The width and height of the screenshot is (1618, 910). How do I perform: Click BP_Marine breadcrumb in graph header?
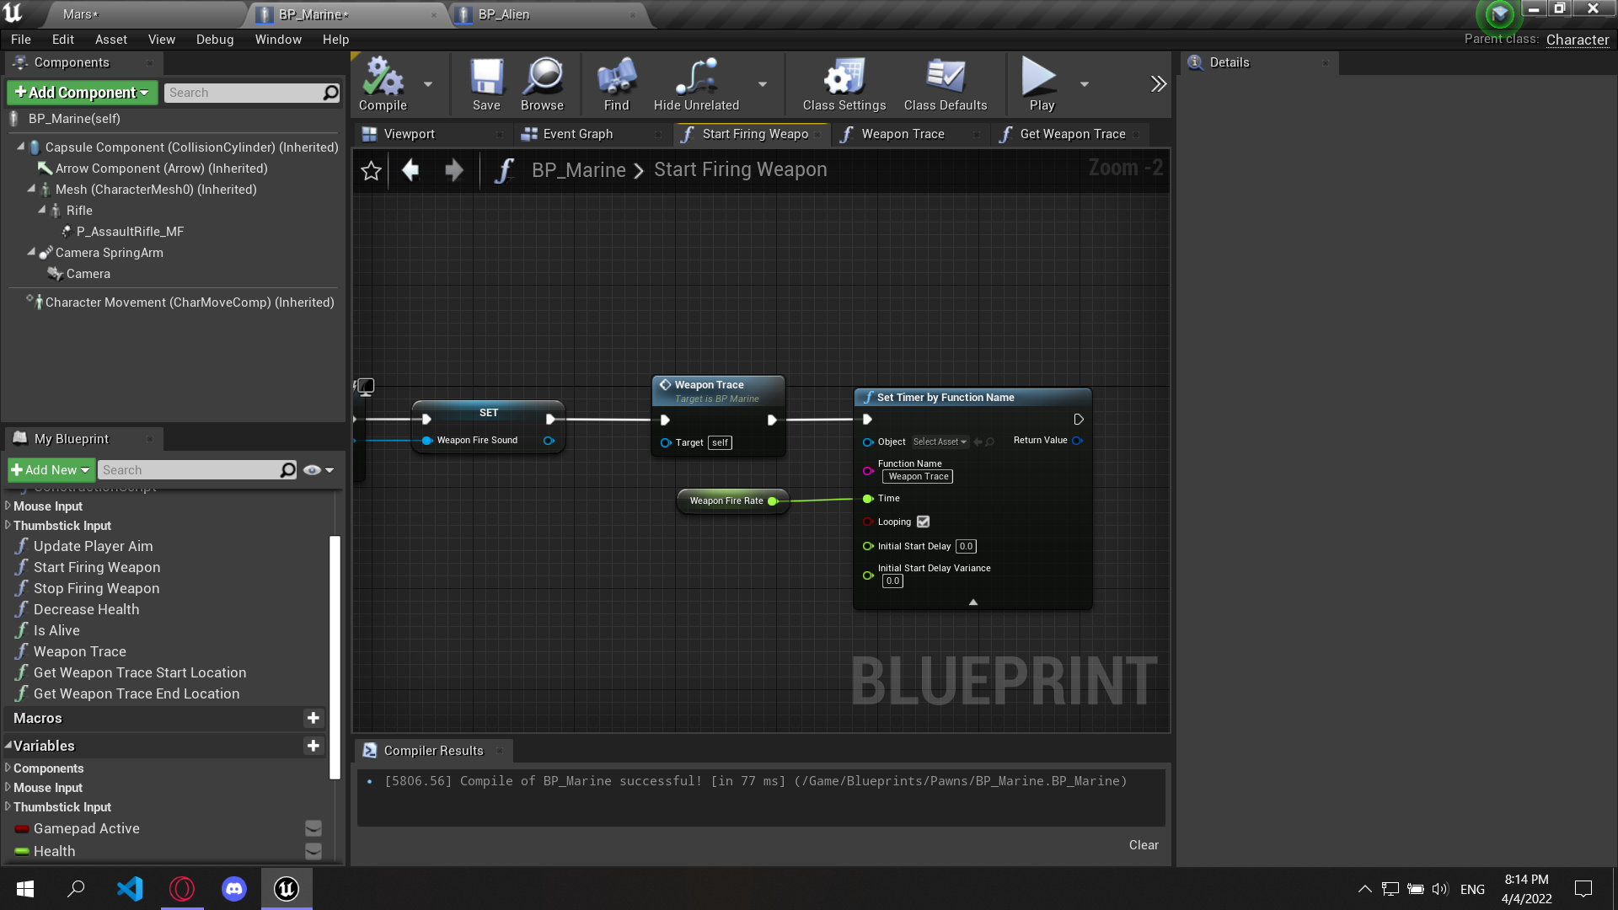click(579, 170)
